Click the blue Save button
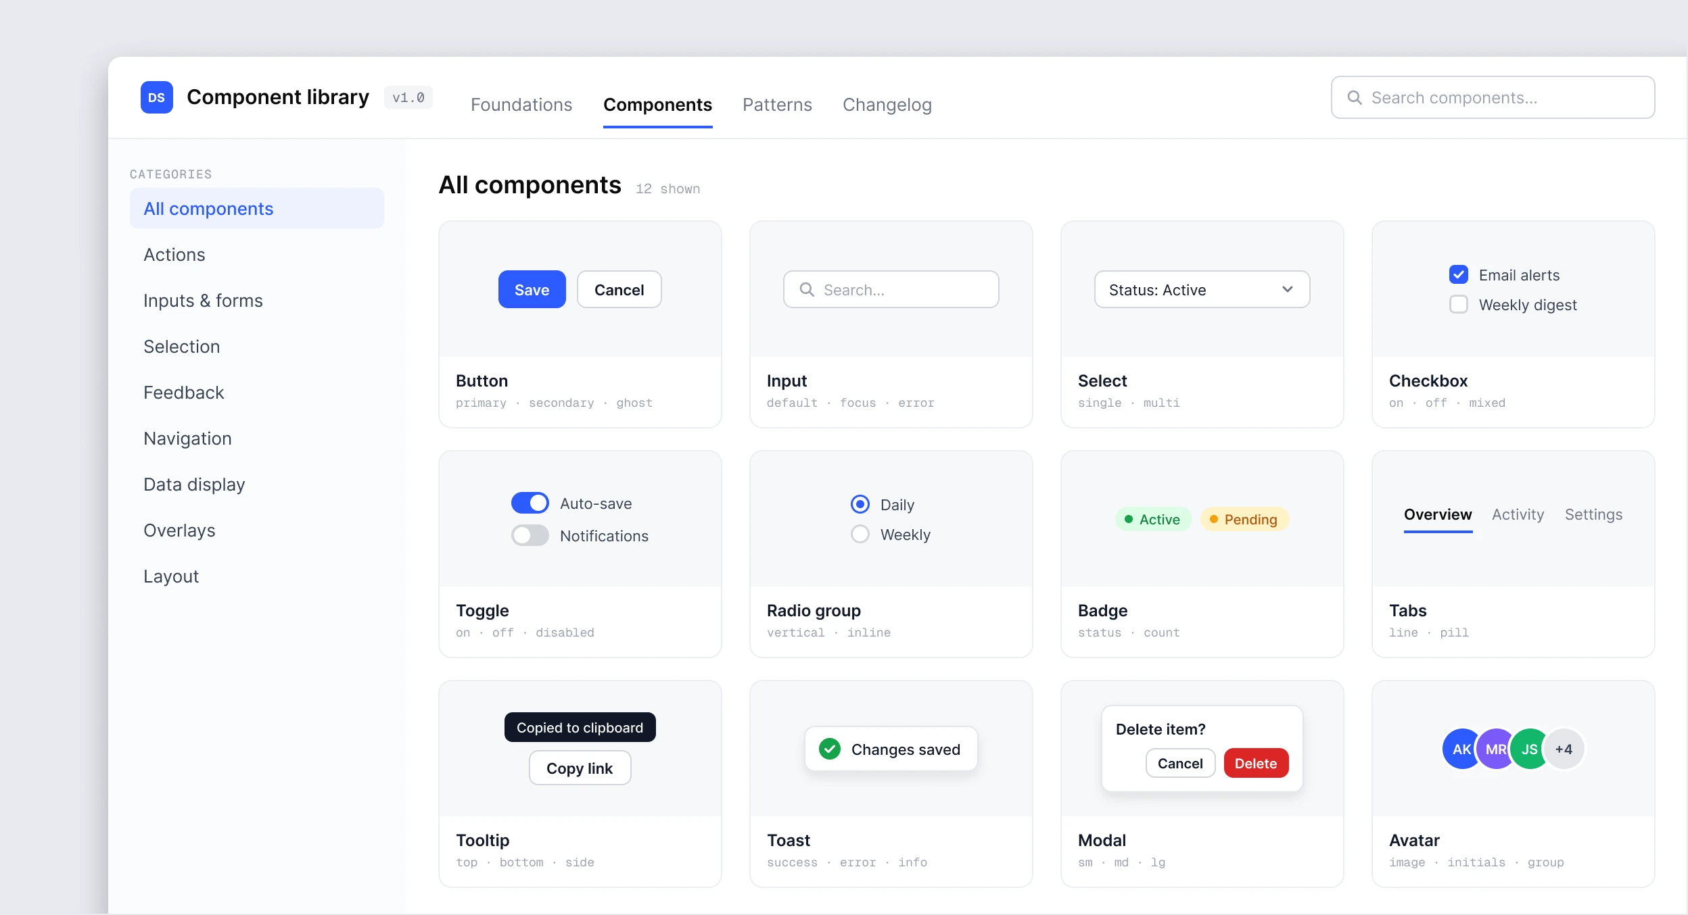The height and width of the screenshot is (915, 1688). (x=532, y=289)
